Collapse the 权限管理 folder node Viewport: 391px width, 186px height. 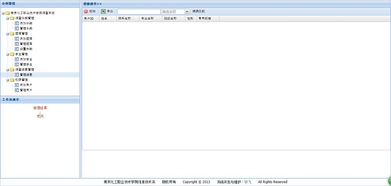[8, 80]
